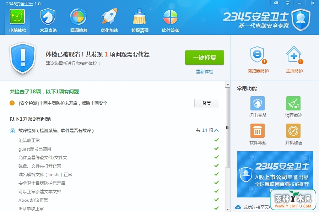The image size is (319, 212).
Task: Click the scrollbar down arrow
Action: click(228, 209)
